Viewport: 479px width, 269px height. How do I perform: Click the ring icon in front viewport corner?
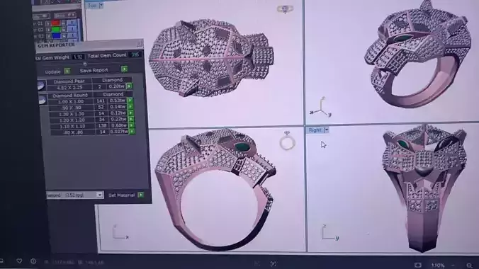point(287,141)
